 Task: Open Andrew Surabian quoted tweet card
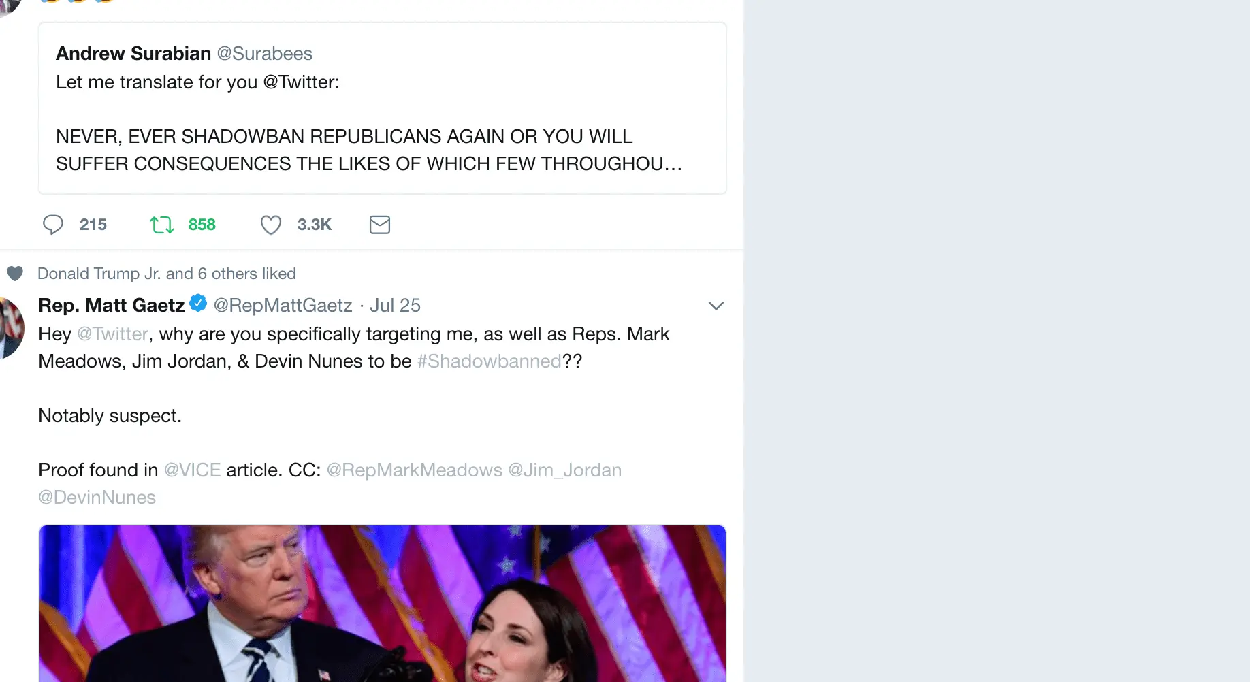coord(383,109)
